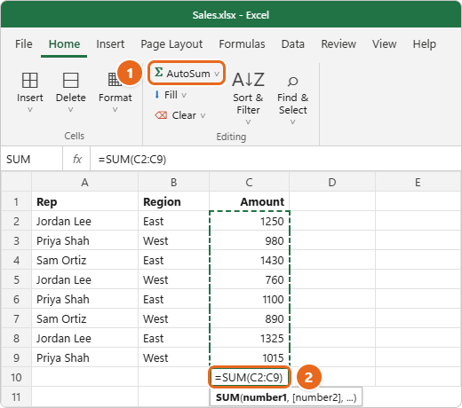Open the AutoSum dropdown arrow

pyautogui.click(x=217, y=74)
